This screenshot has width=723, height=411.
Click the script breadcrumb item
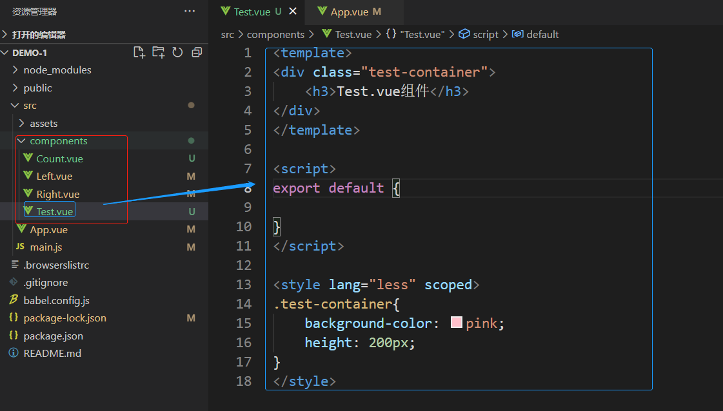point(485,35)
